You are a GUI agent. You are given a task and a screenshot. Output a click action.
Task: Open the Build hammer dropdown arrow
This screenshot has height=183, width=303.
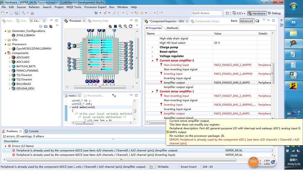pos(28,13)
